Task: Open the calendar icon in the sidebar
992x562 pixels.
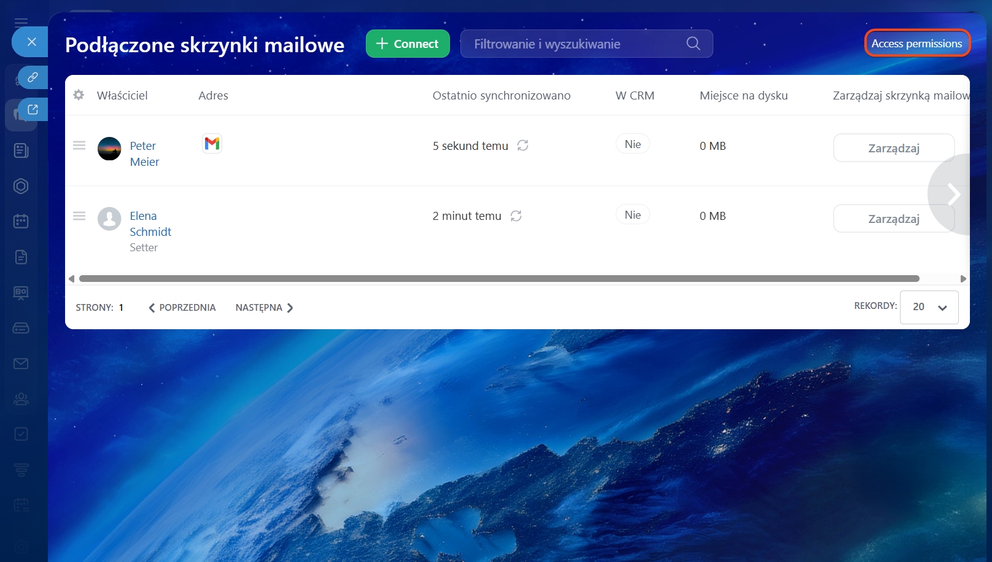Action: [x=21, y=221]
